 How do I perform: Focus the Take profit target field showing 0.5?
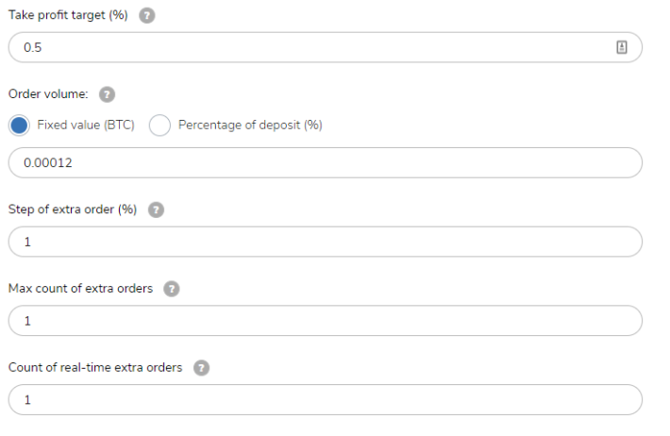click(x=326, y=47)
